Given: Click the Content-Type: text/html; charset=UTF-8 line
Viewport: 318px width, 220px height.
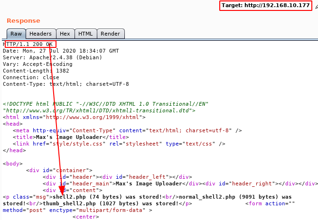Looking at the screenshot, I should tap(65, 84).
